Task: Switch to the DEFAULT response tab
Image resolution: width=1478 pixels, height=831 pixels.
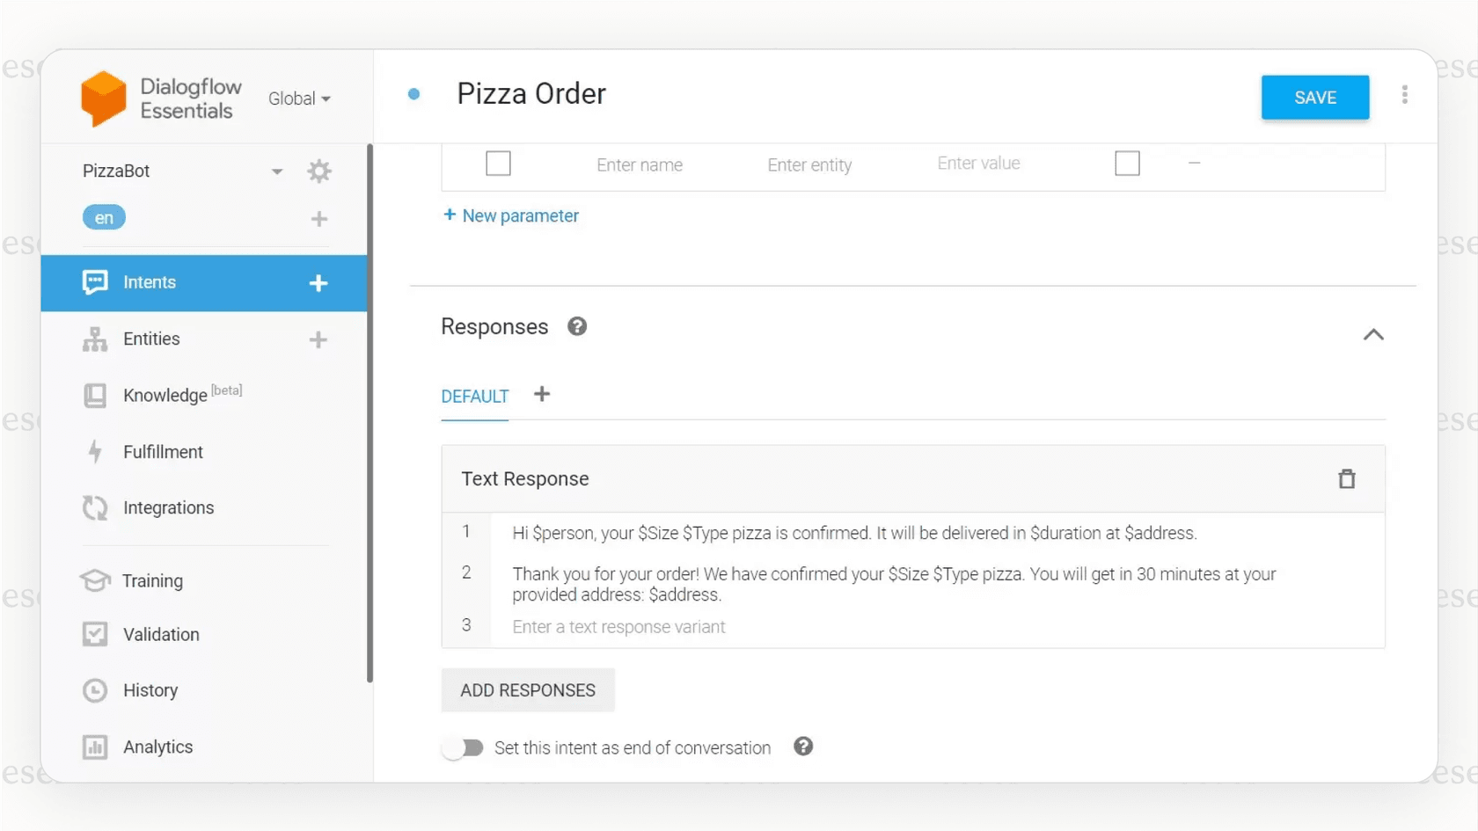Action: pyautogui.click(x=474, y=397)
